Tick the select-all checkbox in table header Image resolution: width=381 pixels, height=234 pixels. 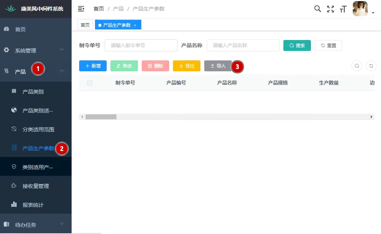(x=90, y=83)
